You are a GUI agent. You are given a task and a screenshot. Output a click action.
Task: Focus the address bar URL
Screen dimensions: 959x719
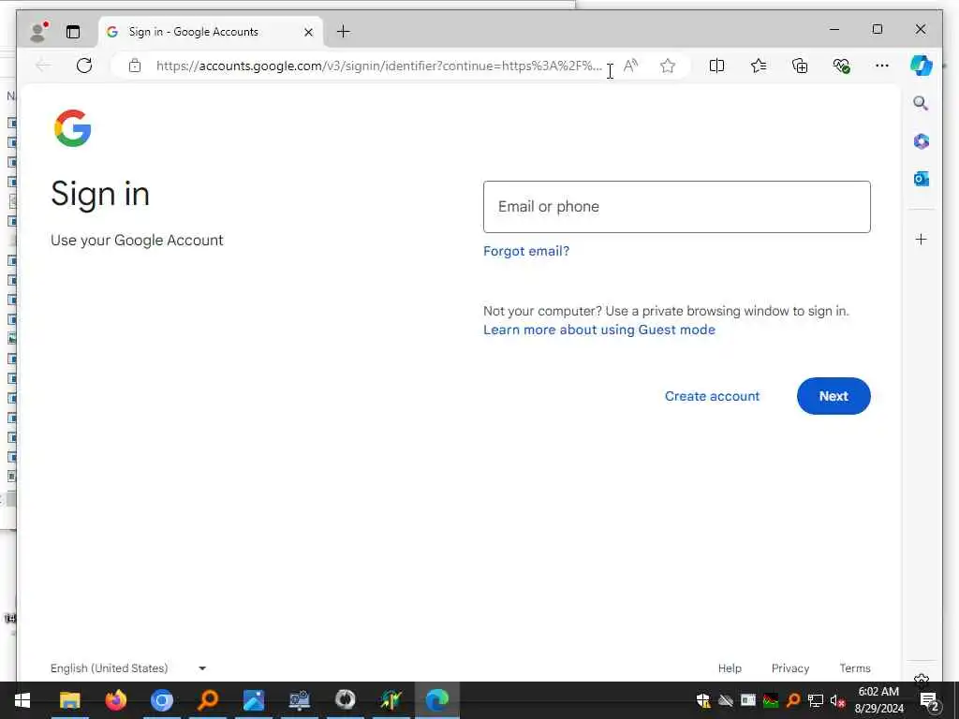378,66
